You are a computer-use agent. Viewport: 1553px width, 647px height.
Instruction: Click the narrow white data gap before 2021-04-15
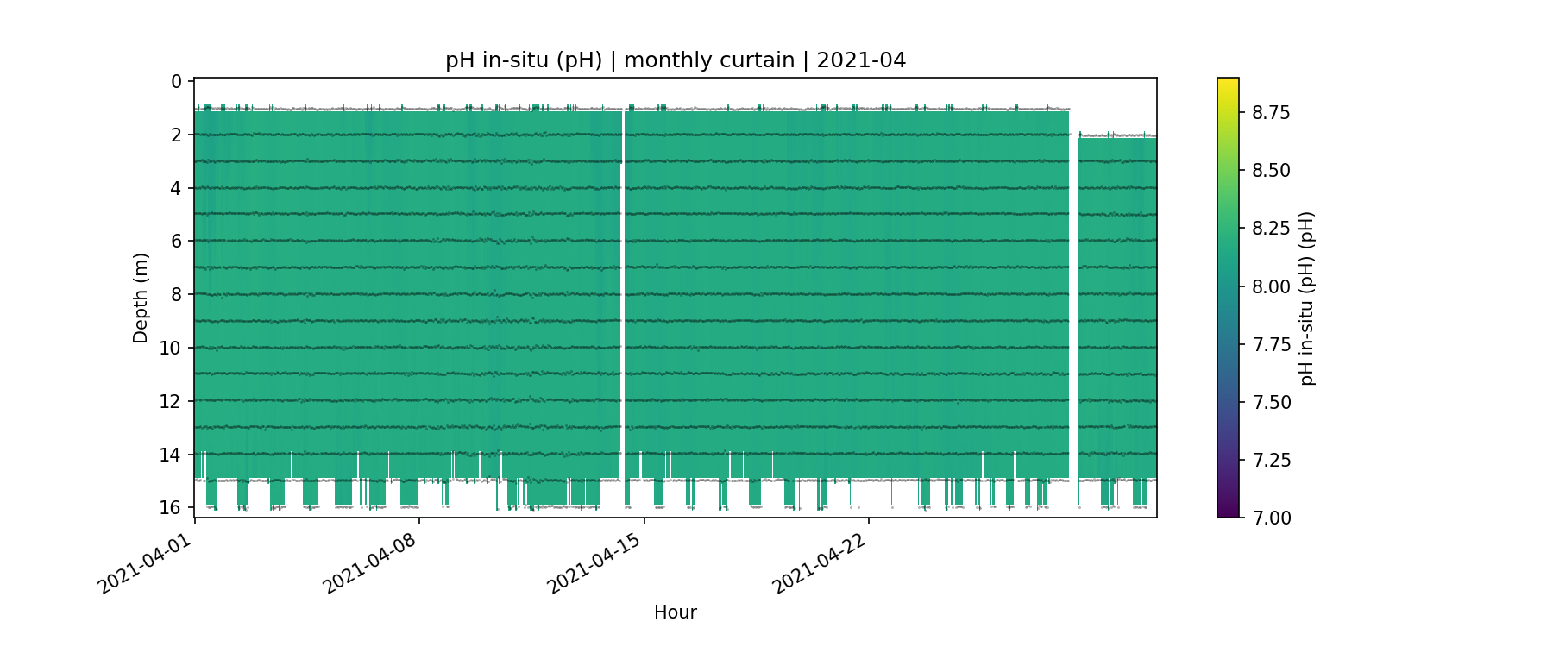(622, 293)
